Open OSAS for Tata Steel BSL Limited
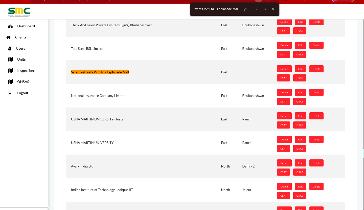 pos(300,55)
